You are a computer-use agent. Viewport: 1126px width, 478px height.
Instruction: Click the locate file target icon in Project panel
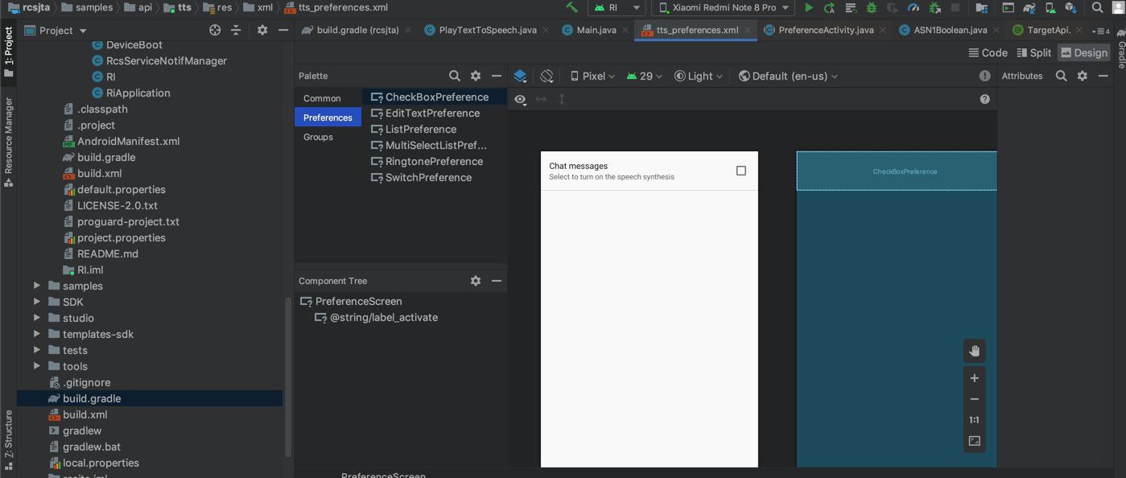coord(215,30)
